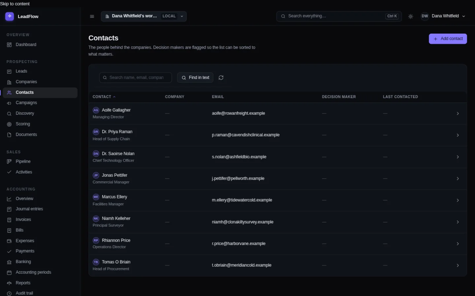Screen dimensions: 475x296
Task: Open Campaigns from the sidebar
Action: pos(40,103)
